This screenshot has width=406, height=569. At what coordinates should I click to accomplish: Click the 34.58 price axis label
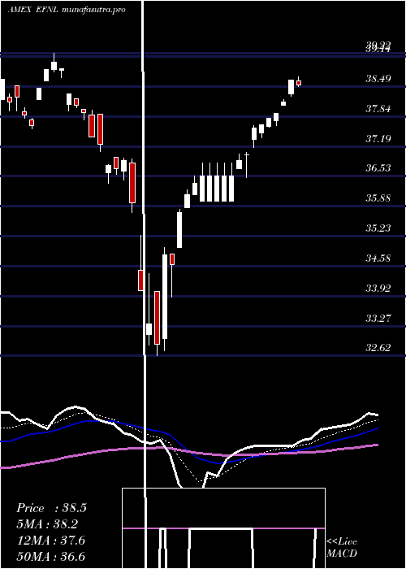(378, 258)
